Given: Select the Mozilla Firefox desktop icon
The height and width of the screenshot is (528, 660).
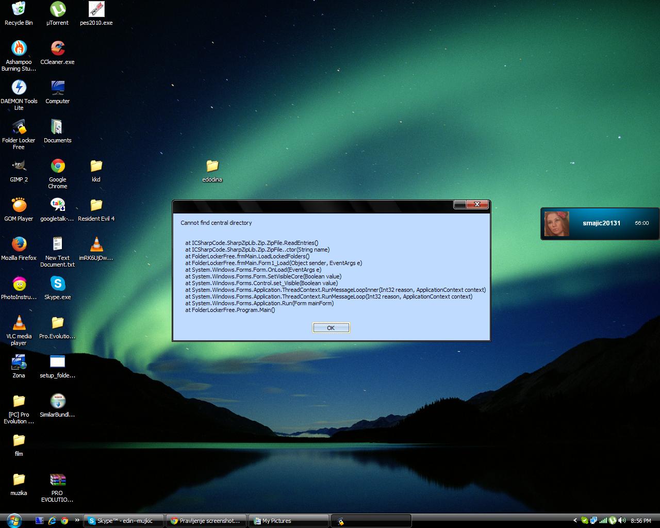Looking at the screenshot, I should pos(19,249).
